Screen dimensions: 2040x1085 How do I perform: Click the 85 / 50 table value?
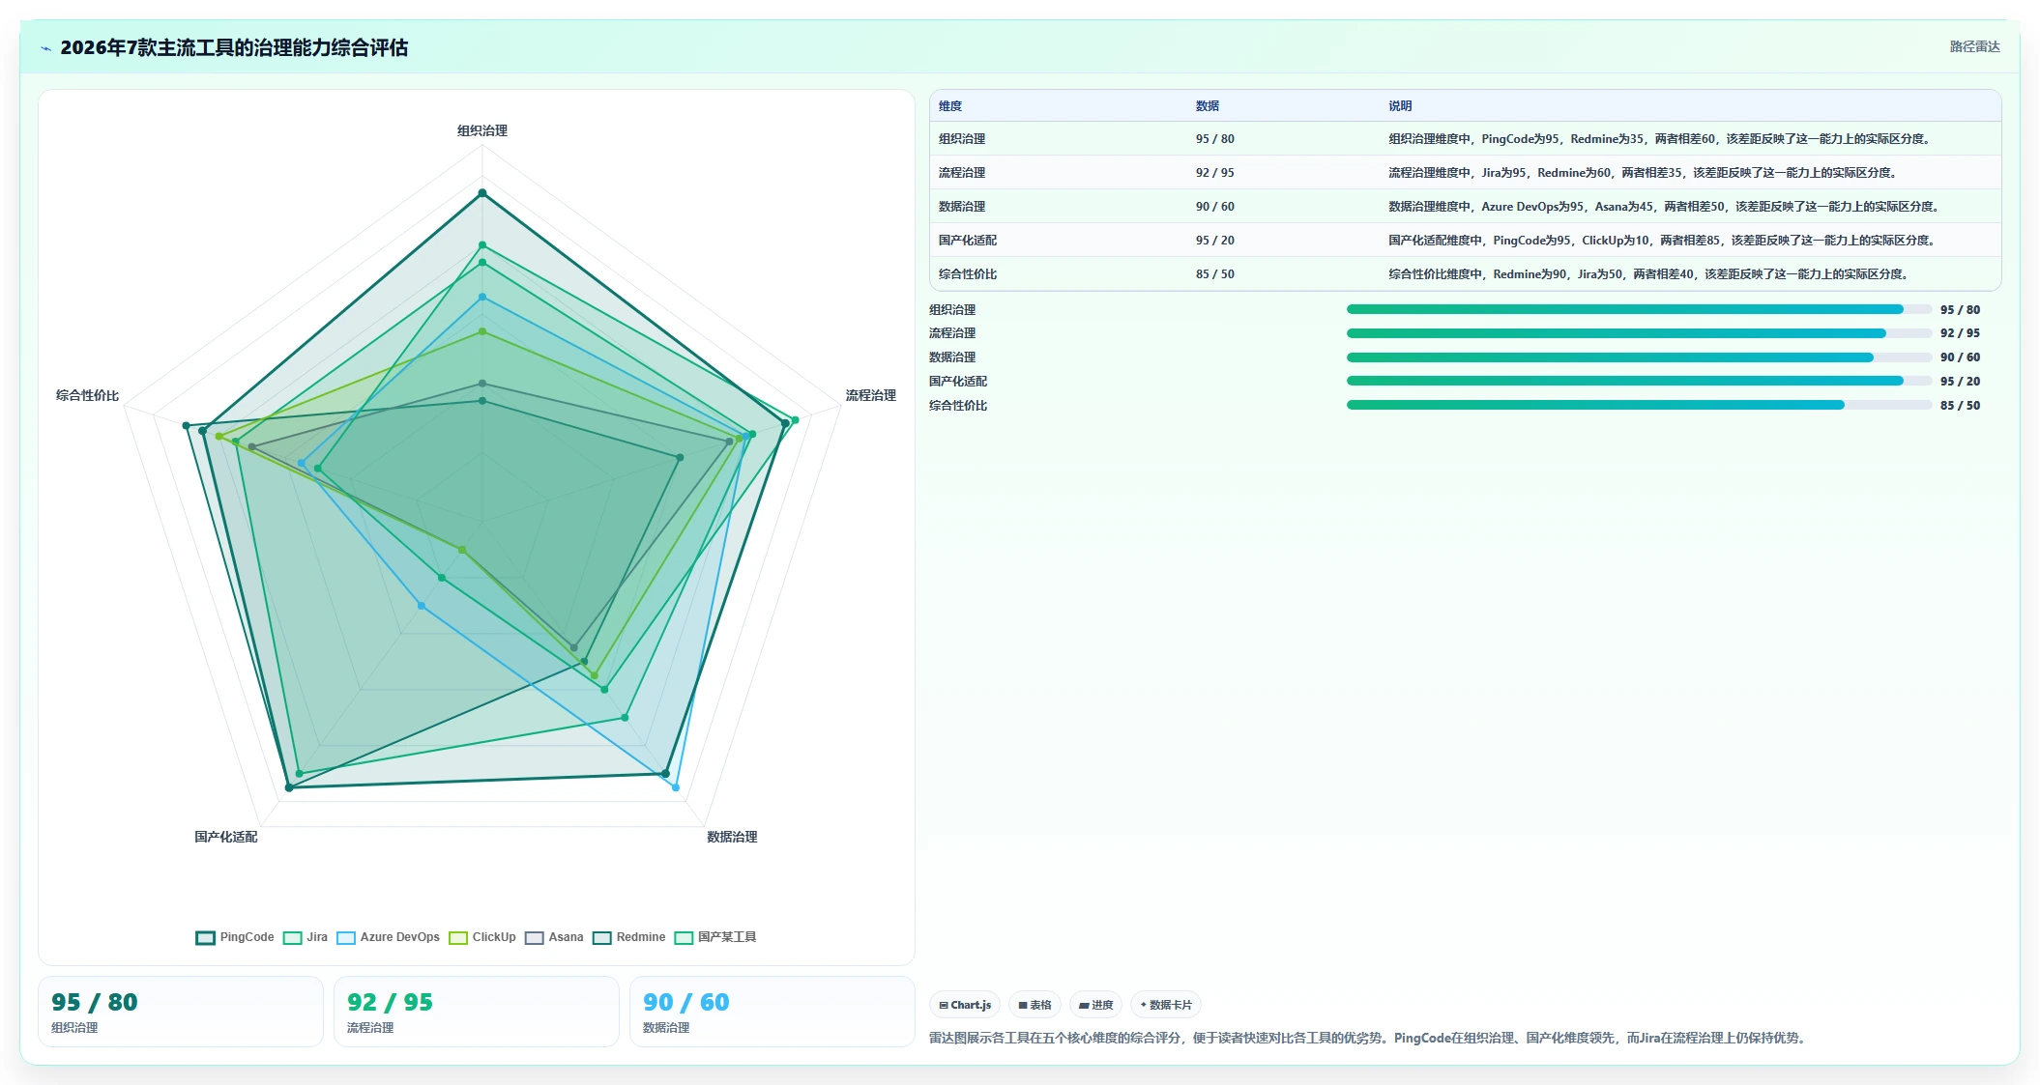[1215, 274]
